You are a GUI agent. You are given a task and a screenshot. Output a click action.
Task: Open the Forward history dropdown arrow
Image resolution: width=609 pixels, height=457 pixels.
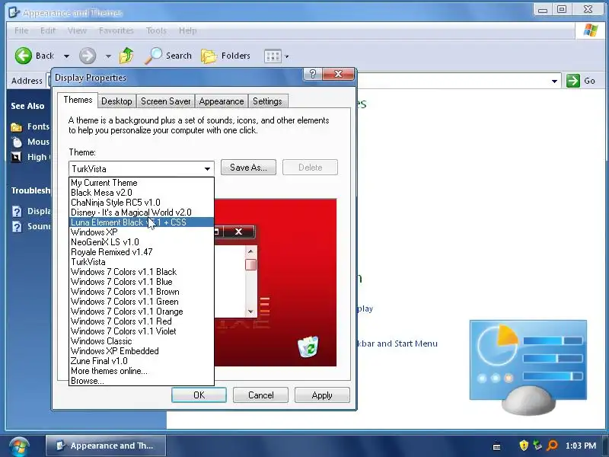tap(108, 56)
